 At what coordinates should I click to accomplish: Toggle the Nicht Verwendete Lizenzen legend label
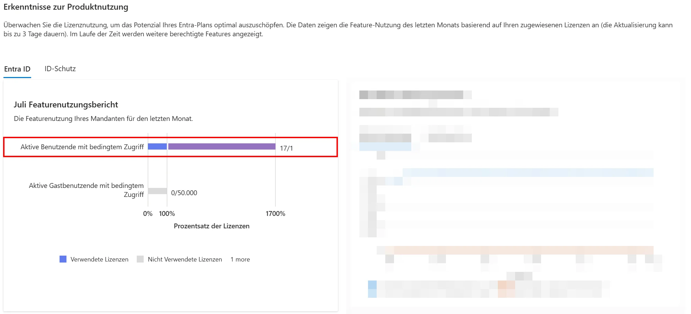point(185,259)
